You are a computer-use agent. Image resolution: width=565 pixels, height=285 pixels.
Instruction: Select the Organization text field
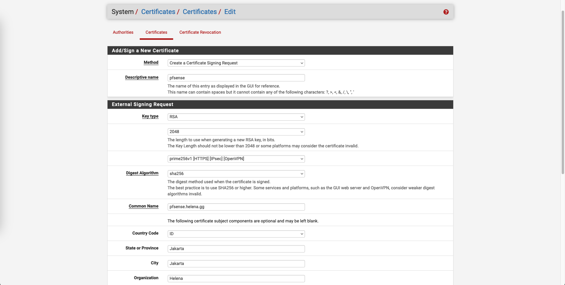tap(236, 278)
